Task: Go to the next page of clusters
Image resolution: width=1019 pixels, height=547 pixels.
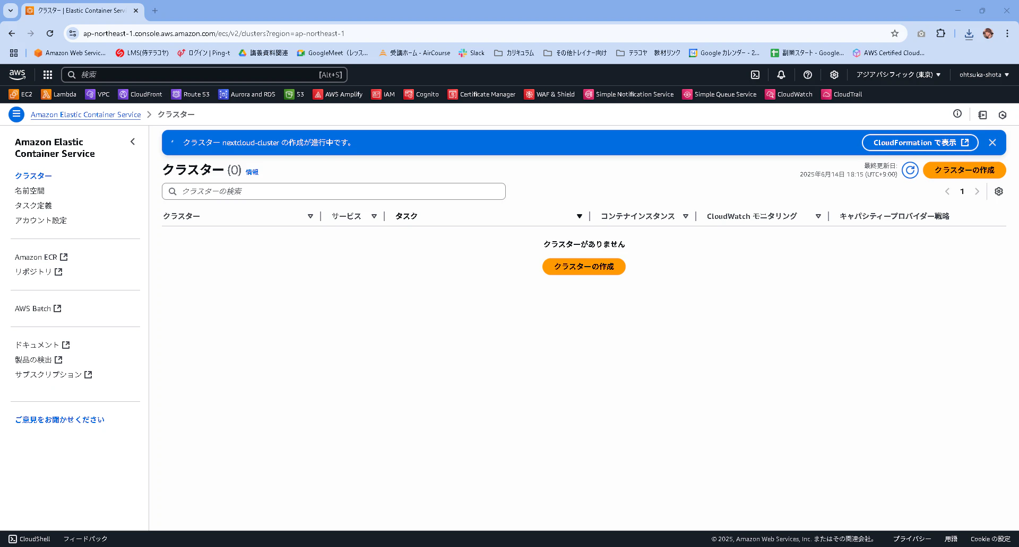Action: coord(977,191)
